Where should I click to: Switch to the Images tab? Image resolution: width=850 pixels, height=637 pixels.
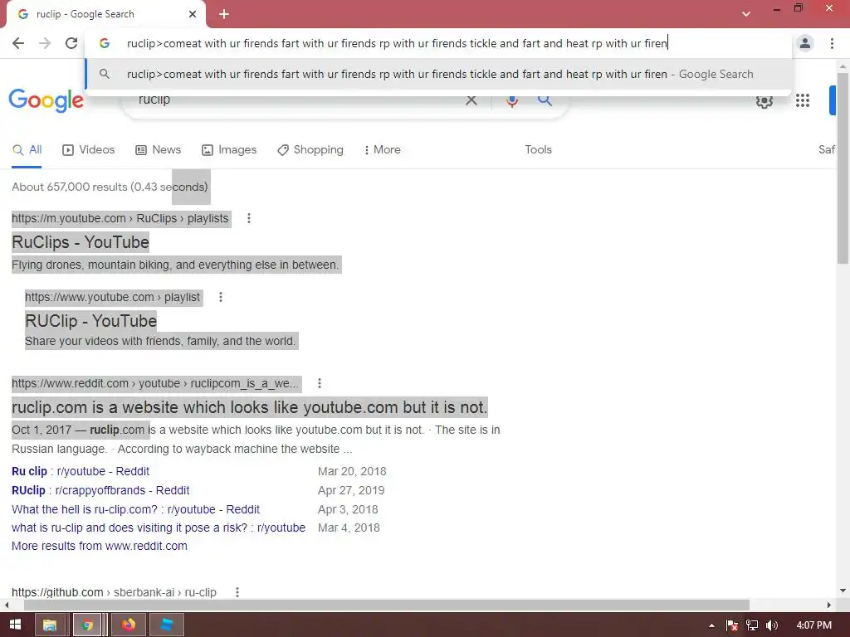click(x=229, y=150)
